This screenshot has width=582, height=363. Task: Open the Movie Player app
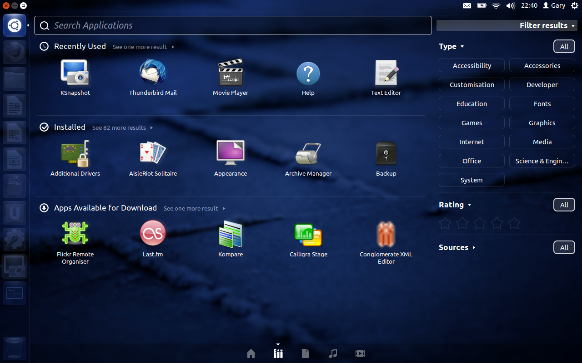231,73
